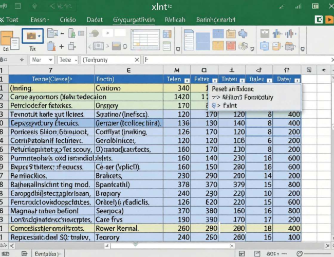Screen dimensions: 334x257
Task: Click the Magnaaŕ tnben befionl cell
Action: [51, 211]
